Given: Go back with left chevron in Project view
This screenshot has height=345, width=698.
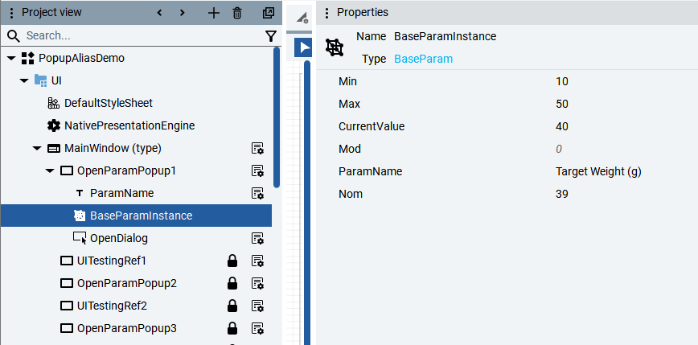Looking at the screenshot, I should point(159,12).
